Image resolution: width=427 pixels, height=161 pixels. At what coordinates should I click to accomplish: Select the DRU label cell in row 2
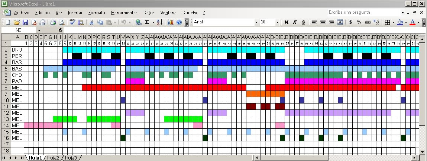tap(18, 50)
